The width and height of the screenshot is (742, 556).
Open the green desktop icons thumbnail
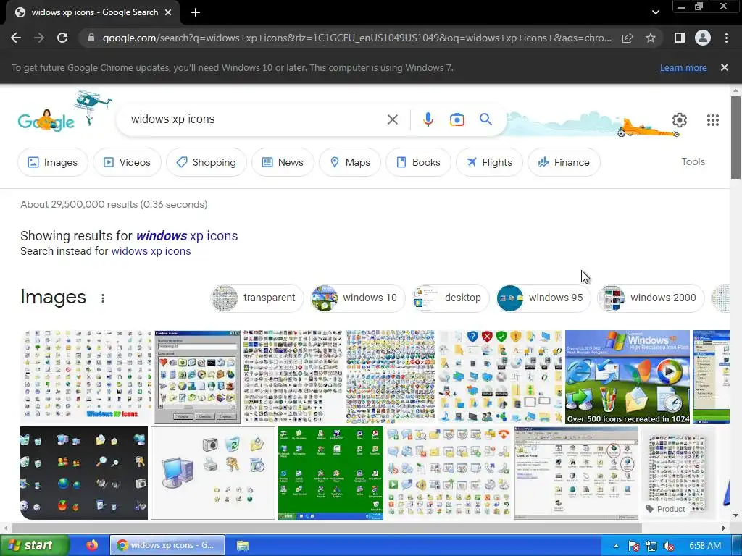[x=330, y=473]
